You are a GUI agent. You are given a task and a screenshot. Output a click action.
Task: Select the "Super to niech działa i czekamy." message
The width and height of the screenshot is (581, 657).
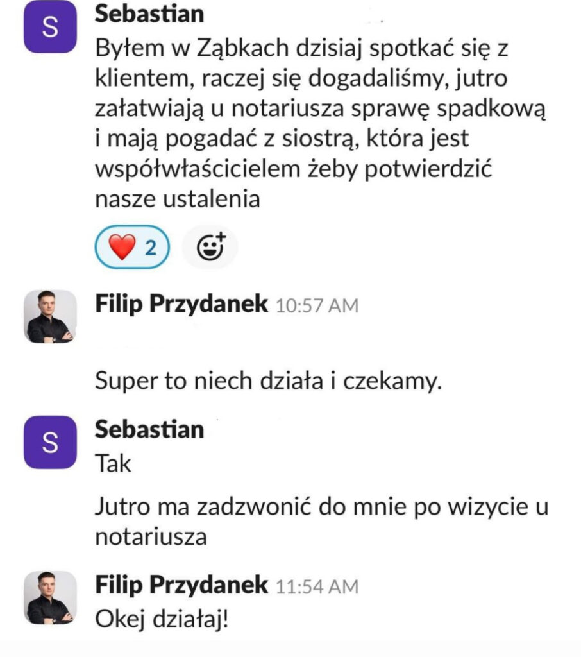(x=269, y=382)
